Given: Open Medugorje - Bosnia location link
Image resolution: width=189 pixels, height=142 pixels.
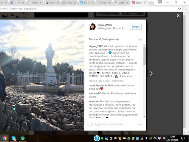Looking at the screenshot, I should pyautogui.click(x=112, y=28).
